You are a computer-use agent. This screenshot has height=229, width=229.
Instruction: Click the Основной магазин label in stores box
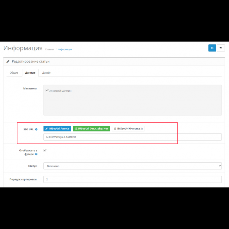60,91
